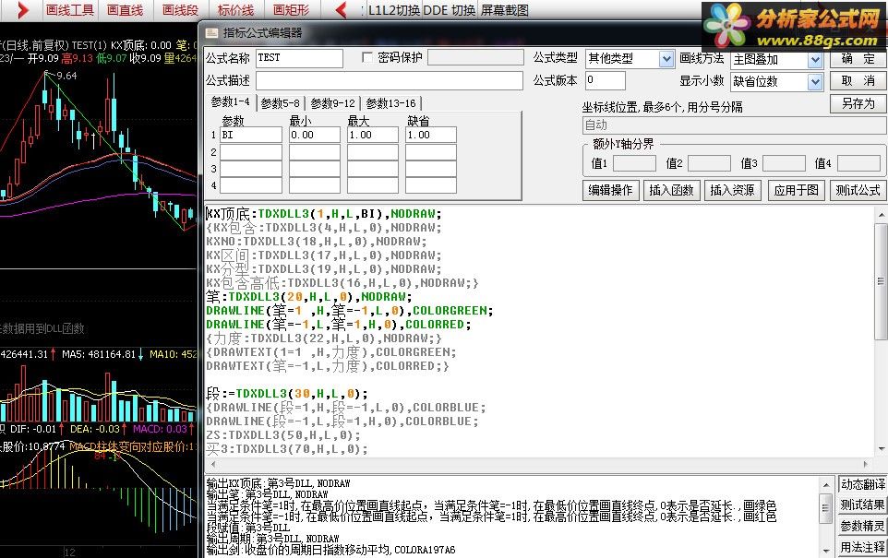Image resolution: width=888 pixels, height=558 pixels.
Task: Click the red right-arrow toolbar icon
Action: click(22, 9)
